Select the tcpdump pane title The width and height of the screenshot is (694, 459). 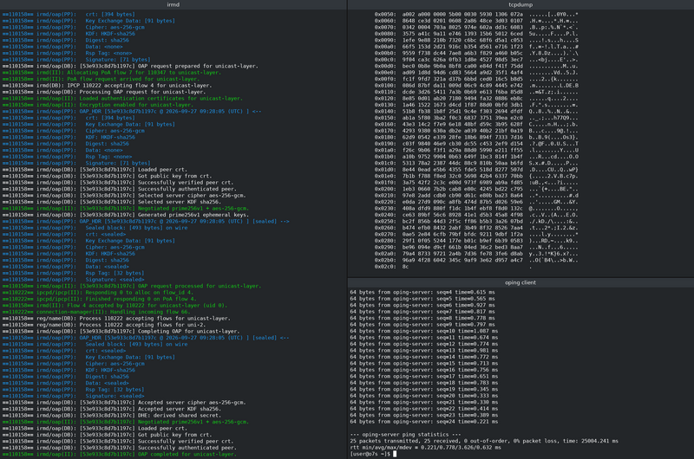(520, 4)
